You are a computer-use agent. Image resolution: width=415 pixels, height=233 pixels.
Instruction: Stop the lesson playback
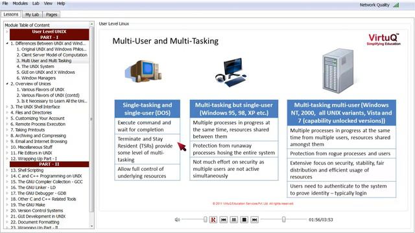[244, 219]
